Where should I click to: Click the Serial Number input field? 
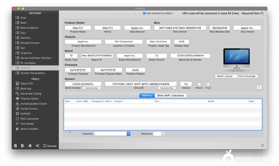point(83,84)
